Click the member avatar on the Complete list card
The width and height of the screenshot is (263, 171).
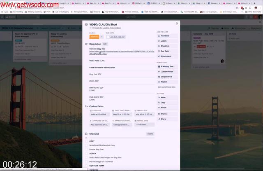pos(222,61)
